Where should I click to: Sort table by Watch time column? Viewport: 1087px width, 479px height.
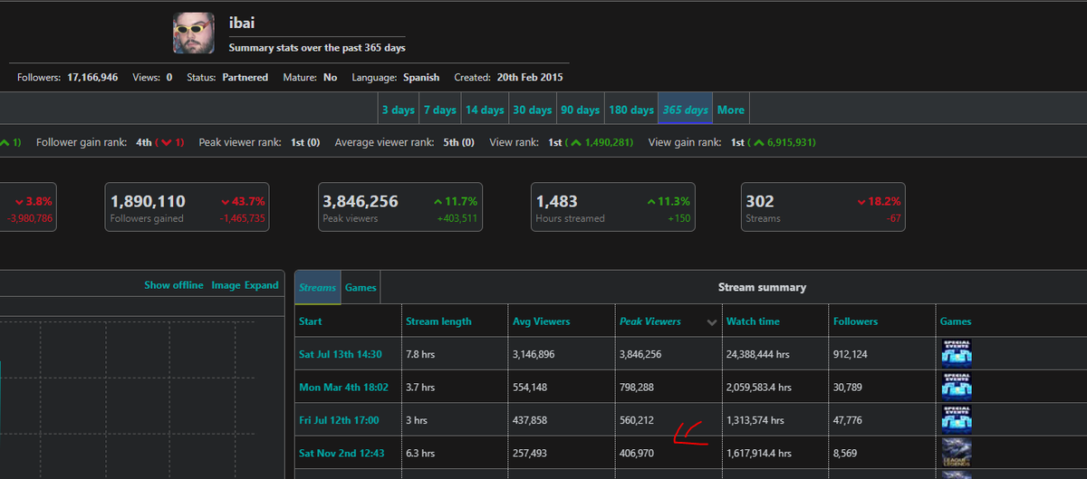[753, 321]
